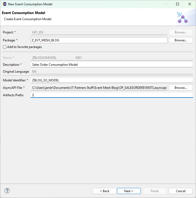This screenshot has height=198, width=196.
Task: Browse for the AsyncAPI file
Action: click(181, 88)
